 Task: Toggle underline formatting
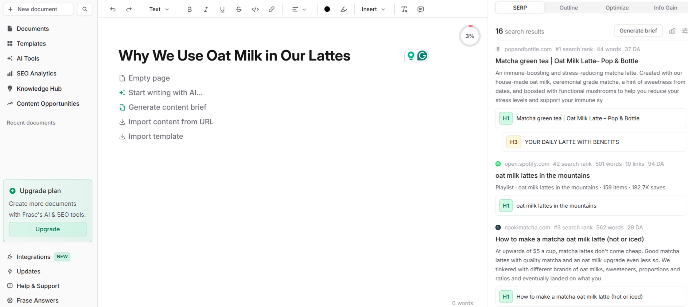click(222, 9)
